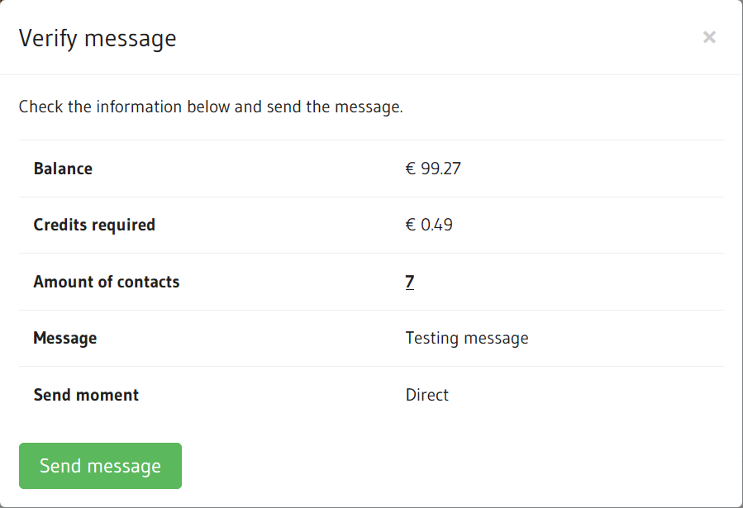Select the Credits required label
The image size is (743, 508).
[x=94, y=225]
